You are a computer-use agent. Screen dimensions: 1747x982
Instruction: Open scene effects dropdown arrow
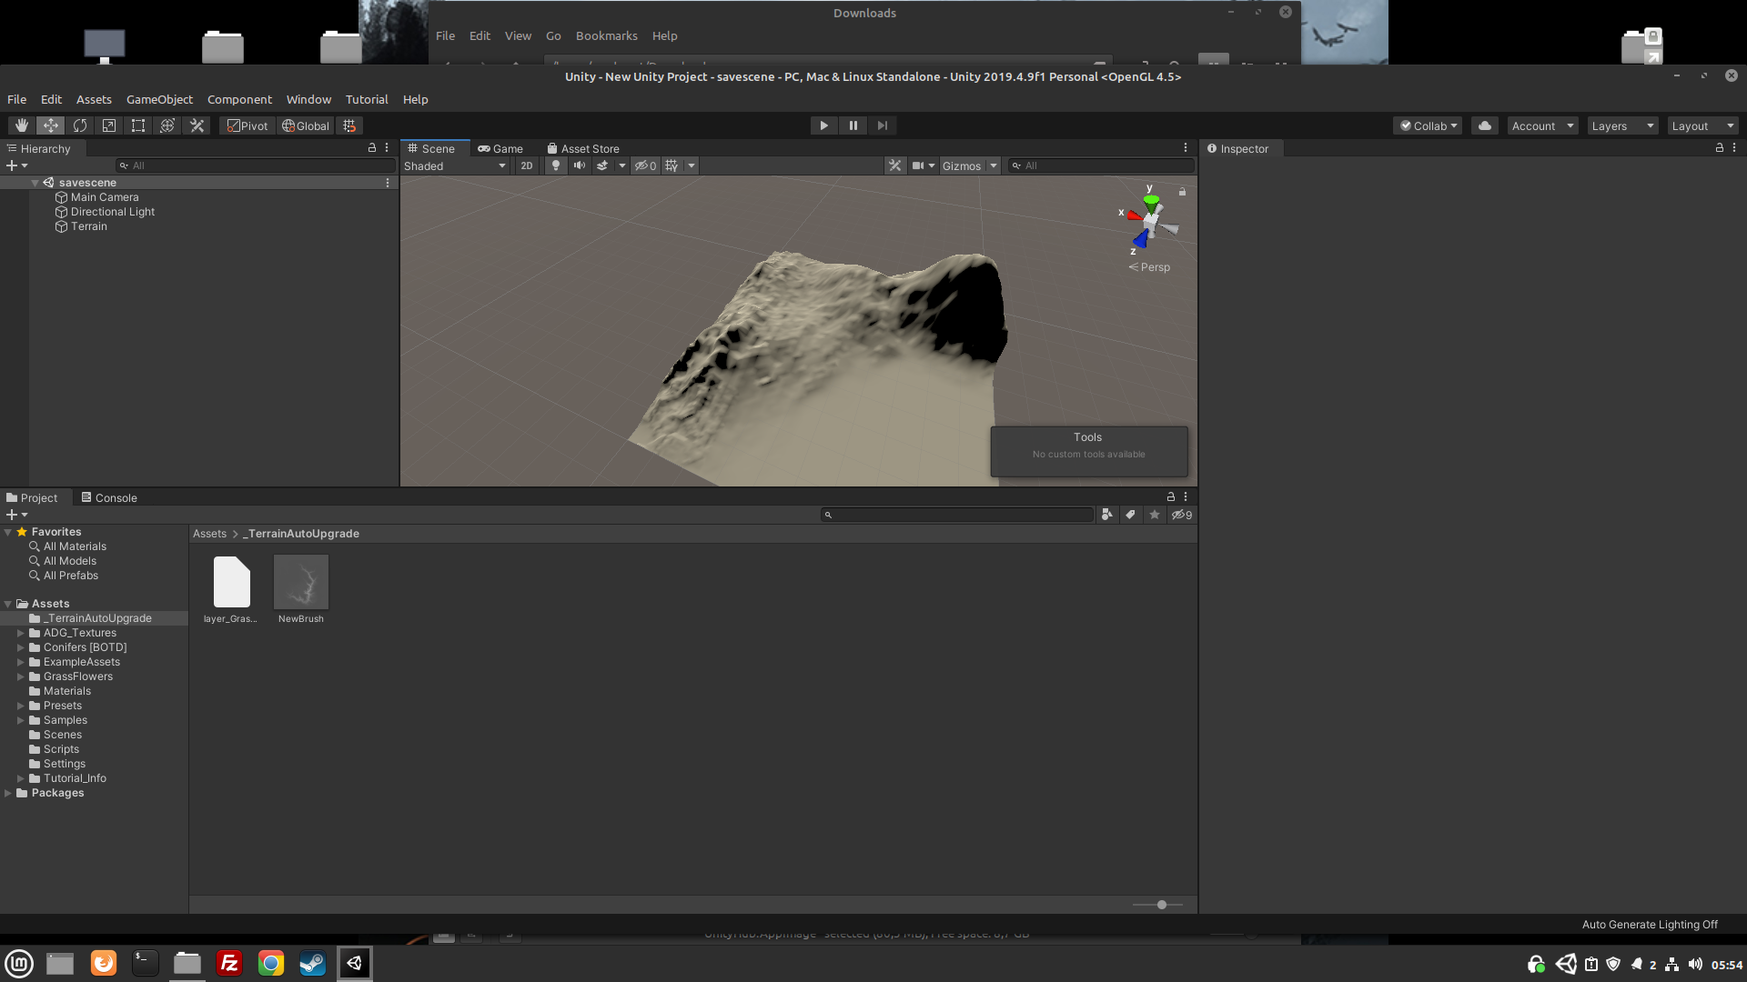pos(622,165)
